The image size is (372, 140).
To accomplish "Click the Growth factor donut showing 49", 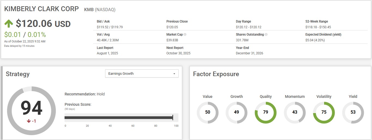I will pyautogui.click(x=236, y=112).
